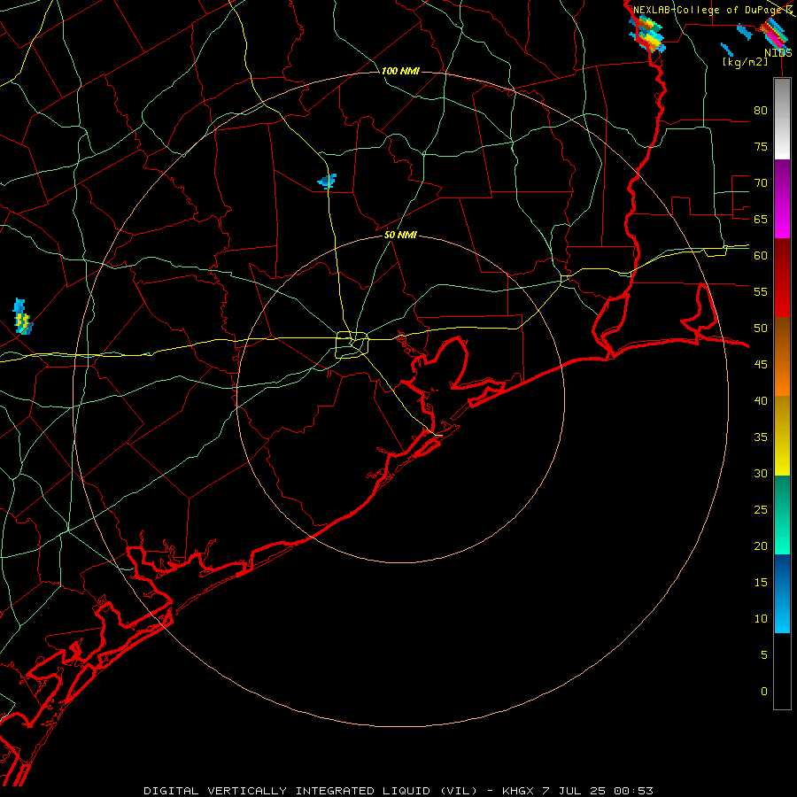The width and height of the screenshot is (797, 797).
Task: Click the white-grey segment of the VIL color bar
Action: 782,119
